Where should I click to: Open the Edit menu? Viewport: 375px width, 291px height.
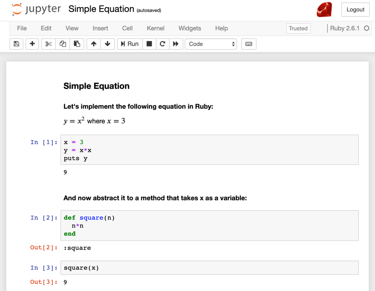pyautogui.click(x=46, y=28)
